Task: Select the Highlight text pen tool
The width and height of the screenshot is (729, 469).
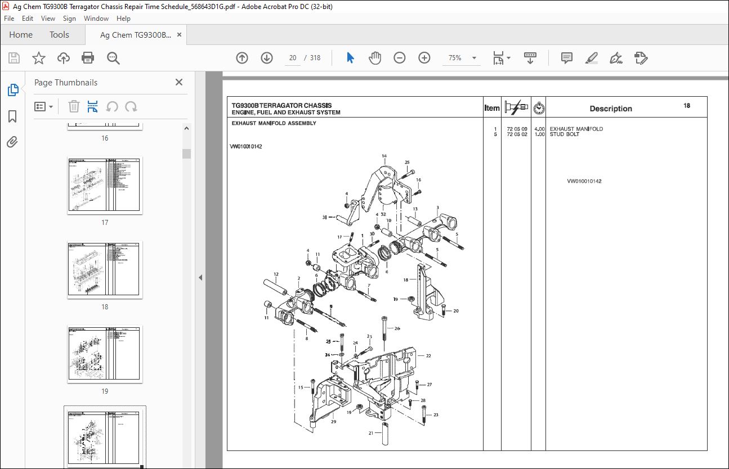Action: [x=592, y=58]
